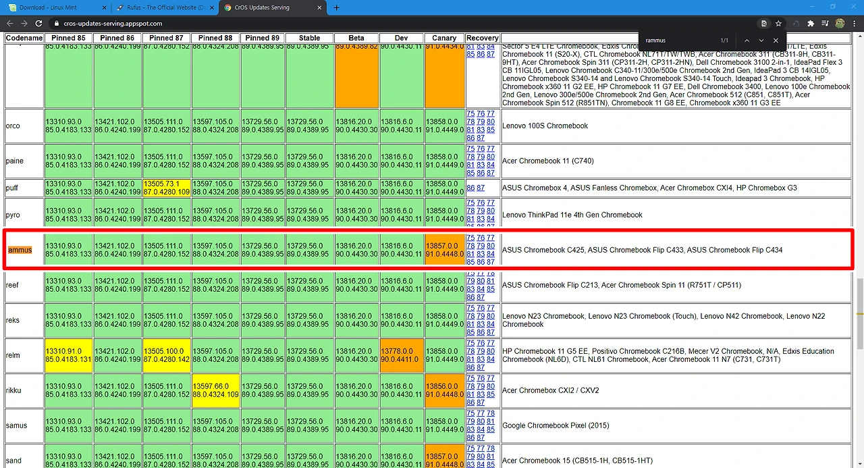Screen dimensions: 864x468
Task: Go back to the previous page
Action: 9,23
